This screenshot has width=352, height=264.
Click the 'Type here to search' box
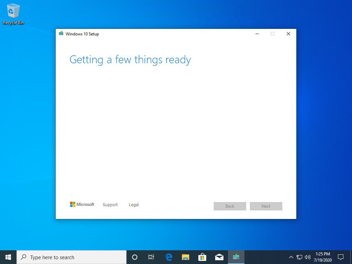pyautogui.click(x=71, y=257)
